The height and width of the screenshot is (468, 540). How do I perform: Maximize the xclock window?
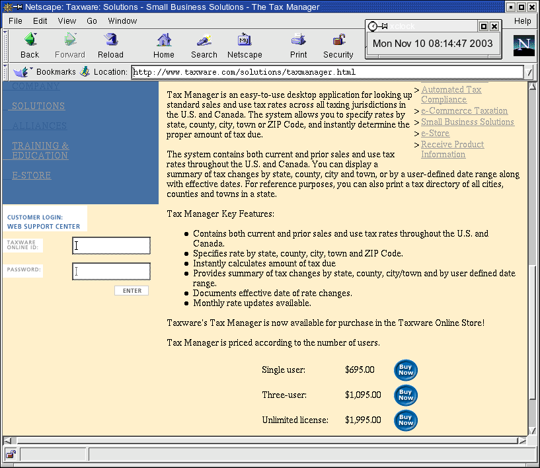click(484, 26)
